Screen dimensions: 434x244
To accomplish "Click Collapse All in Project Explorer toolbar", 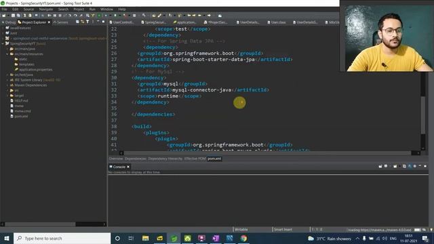I will [77, 22].
